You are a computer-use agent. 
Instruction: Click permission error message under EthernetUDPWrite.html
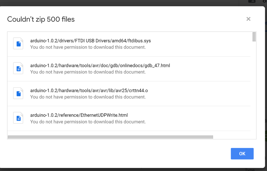point(88,122)
